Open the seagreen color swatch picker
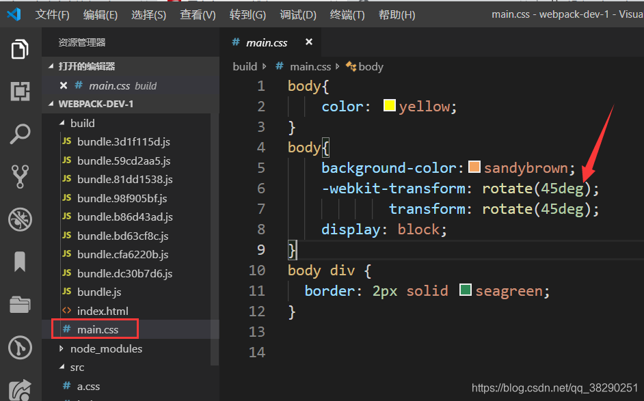Screen dimensions: 644x401 pyautogui.click(x=466, y=290)
